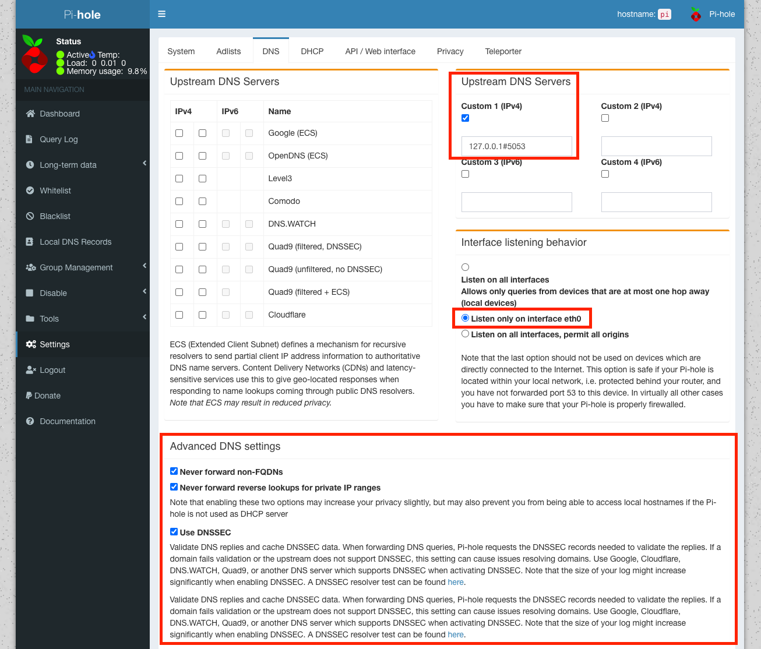Click the Pi-hole user avatar icon in top bar

tap(695, 14)
